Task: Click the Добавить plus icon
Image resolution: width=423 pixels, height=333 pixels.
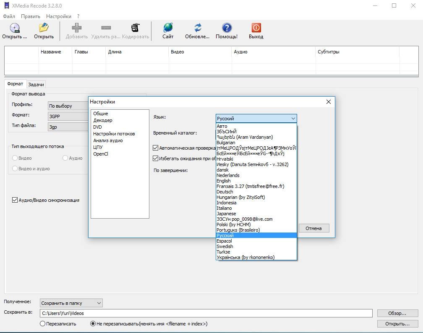Action: pos(77,28)
